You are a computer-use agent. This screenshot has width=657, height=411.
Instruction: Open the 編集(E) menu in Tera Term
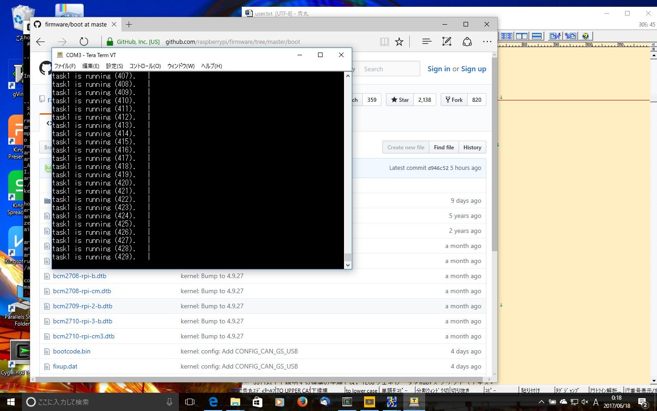90,66
